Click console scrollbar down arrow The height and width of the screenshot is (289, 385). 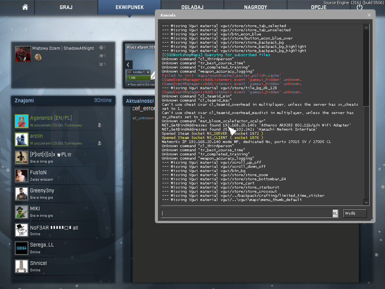tap(366, 203)
